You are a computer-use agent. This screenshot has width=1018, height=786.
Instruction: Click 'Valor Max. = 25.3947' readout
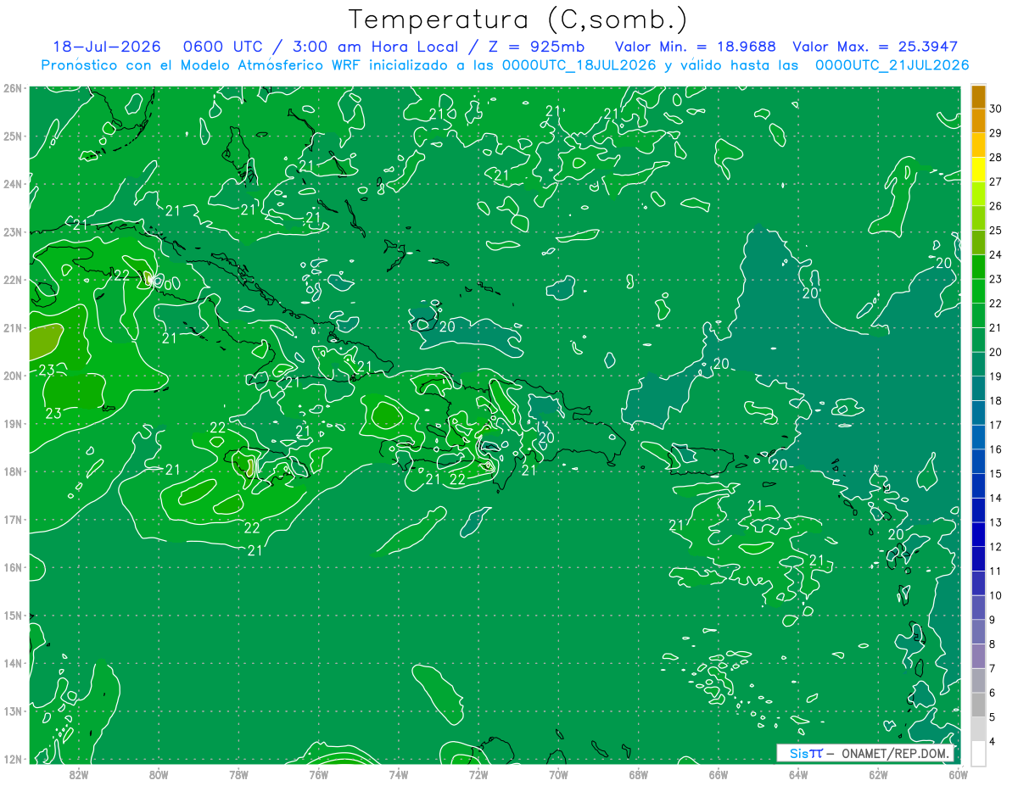875,47
